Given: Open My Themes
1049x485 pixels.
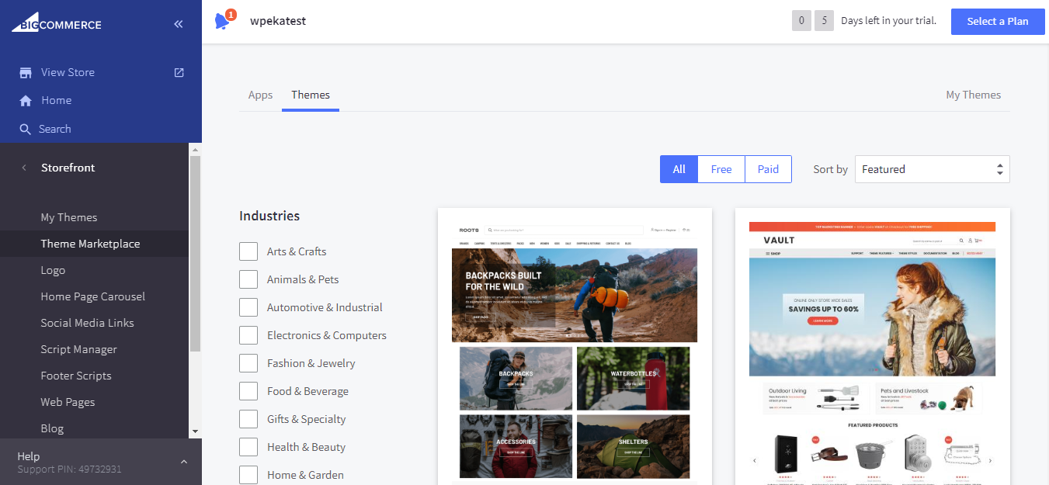Looking at the screenshot, I should pos(973,94).
